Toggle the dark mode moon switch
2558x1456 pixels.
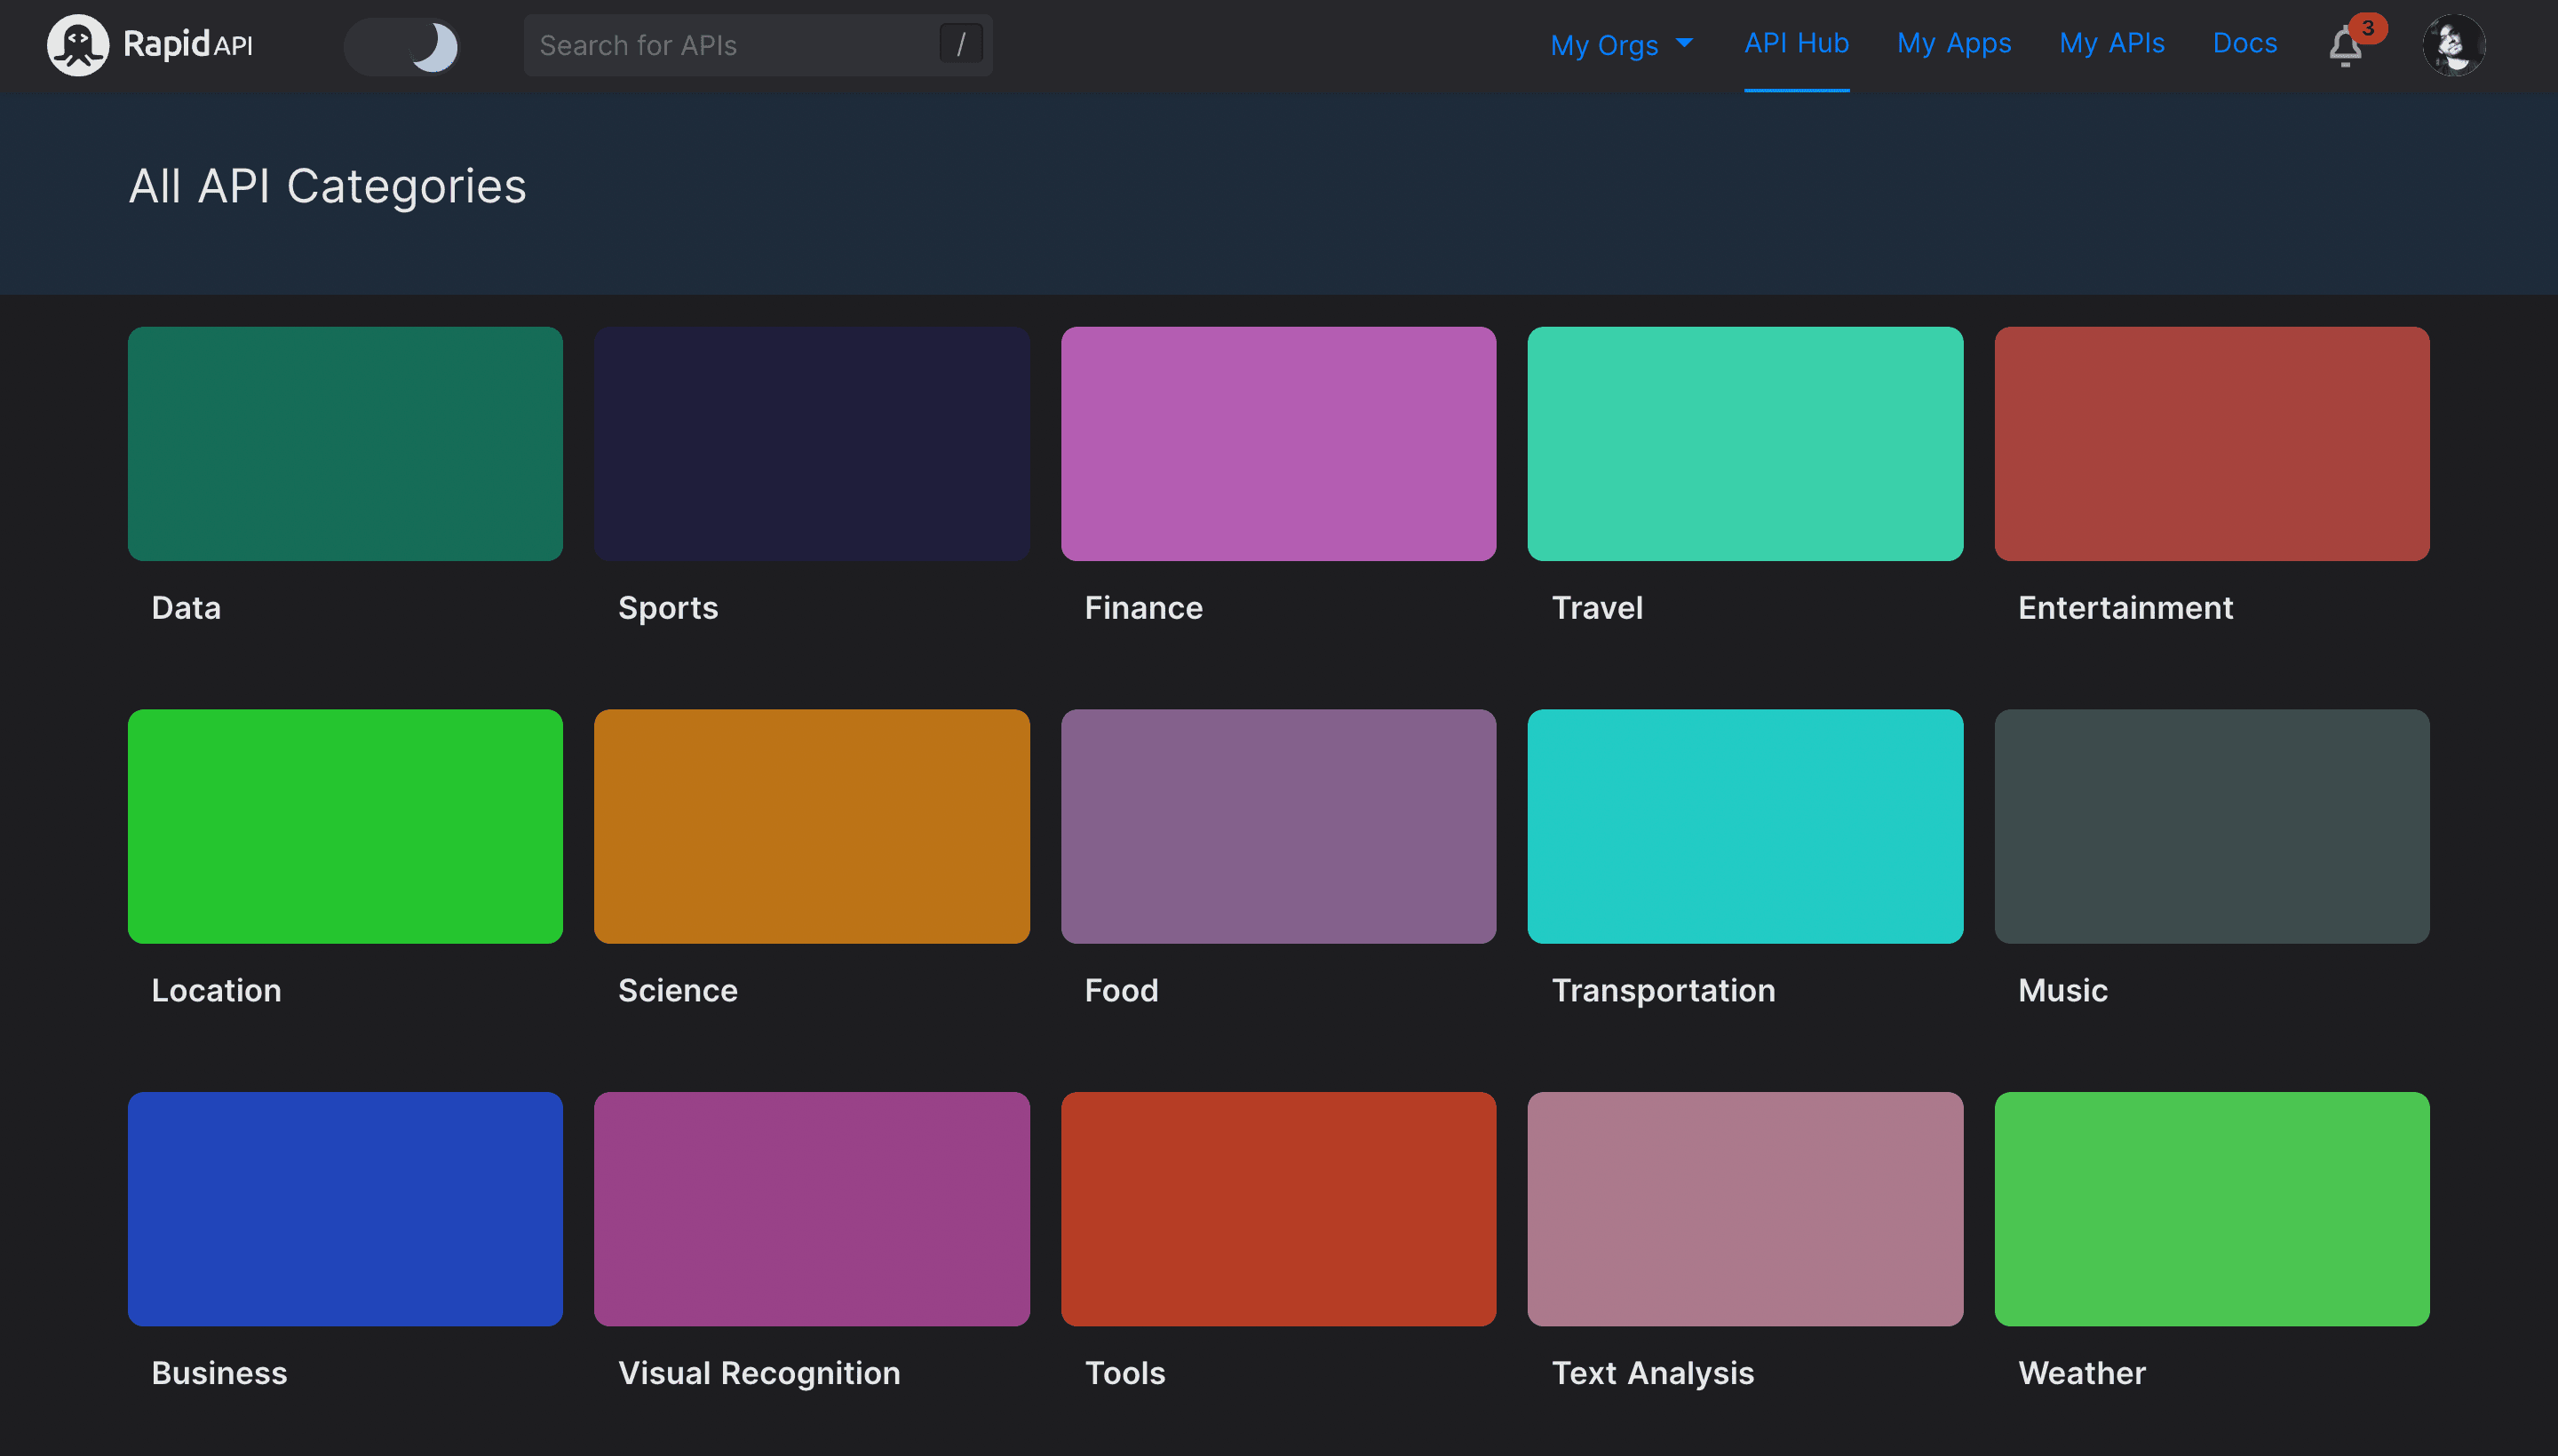[402, 46]
